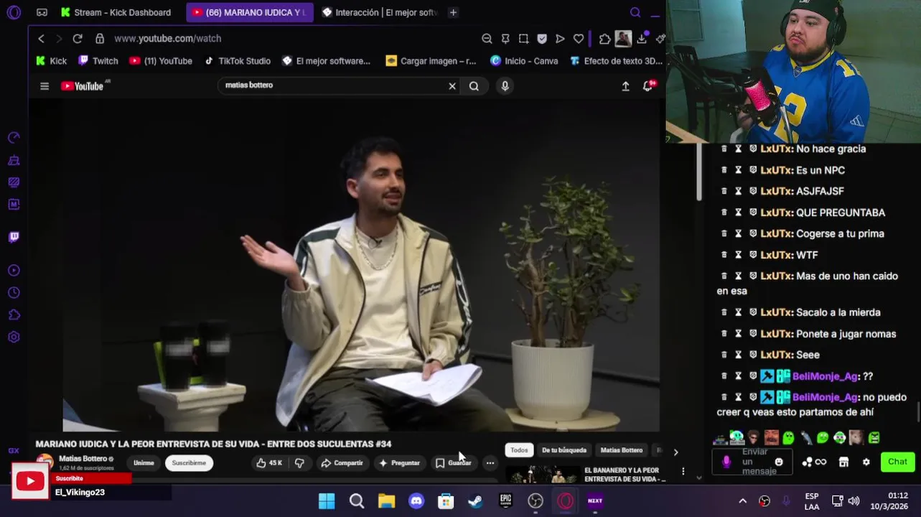Click the down chevron below chat scrollbar
Screen dimensions: 921x517
pyautogui.click(x=699, y=478)
